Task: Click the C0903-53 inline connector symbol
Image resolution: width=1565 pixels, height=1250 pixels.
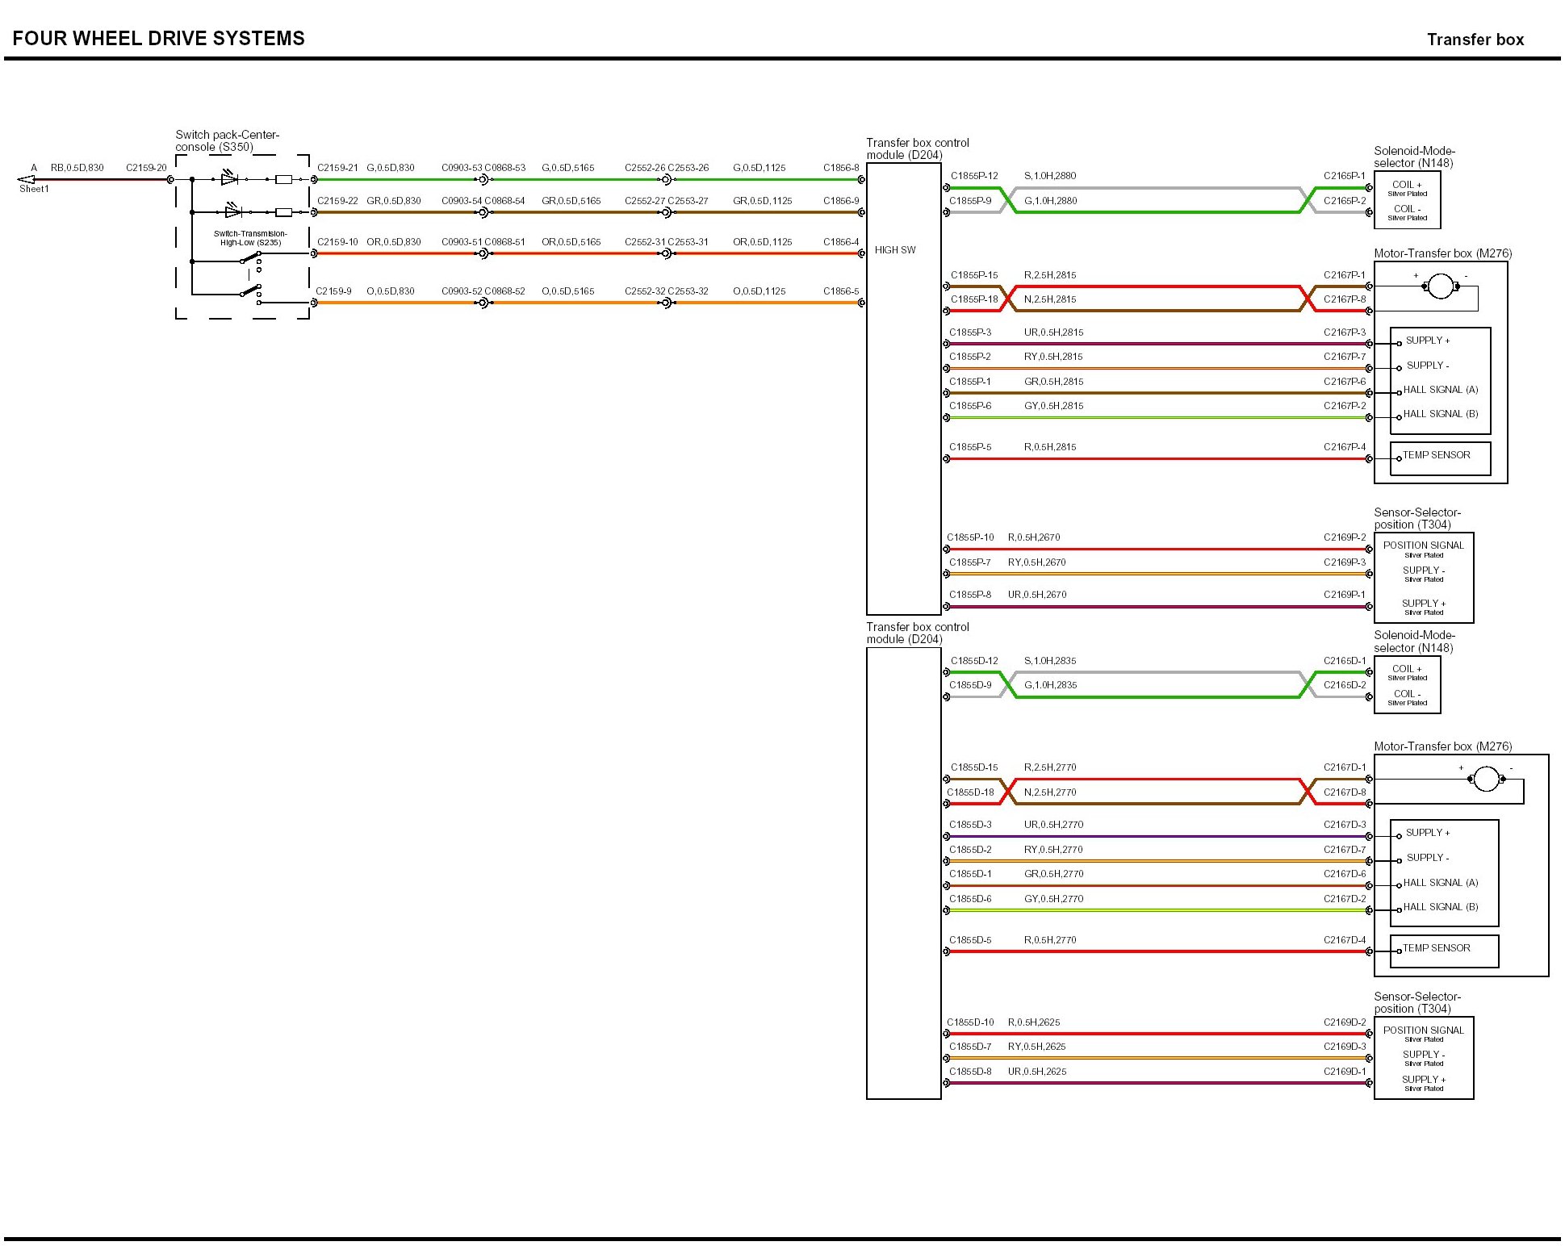Action: coord(483,179)
